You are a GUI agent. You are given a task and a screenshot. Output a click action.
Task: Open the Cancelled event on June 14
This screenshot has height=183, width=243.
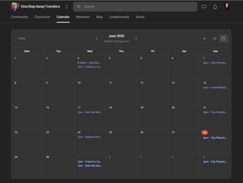coord(215,88)
